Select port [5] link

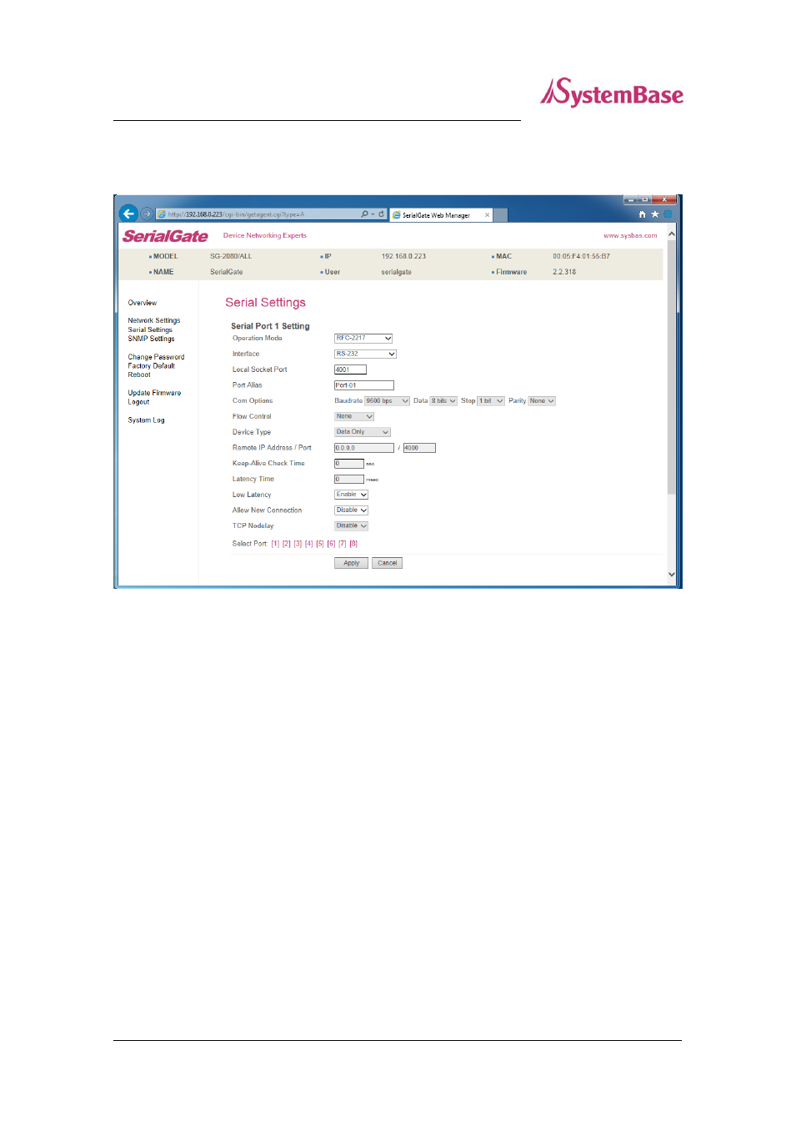pos(320,544)
